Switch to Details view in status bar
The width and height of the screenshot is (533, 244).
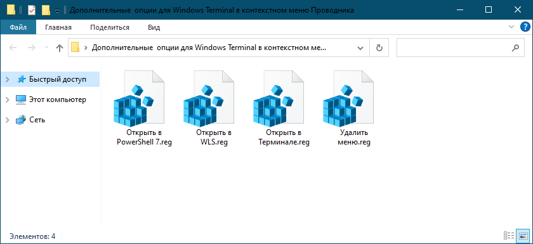pyautogui.click(x=508, y=236)
